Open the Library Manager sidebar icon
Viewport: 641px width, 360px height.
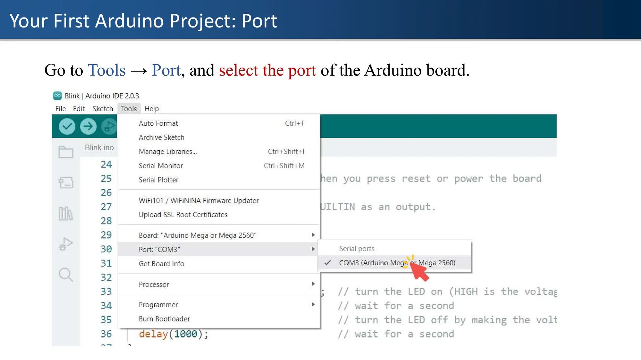click(x=66, y=214)
